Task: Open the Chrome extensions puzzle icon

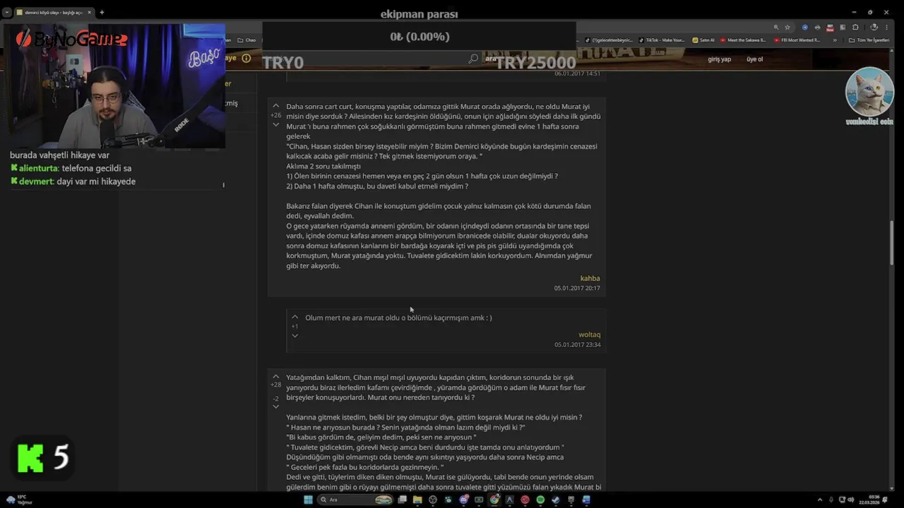Action: coord(855,28)
